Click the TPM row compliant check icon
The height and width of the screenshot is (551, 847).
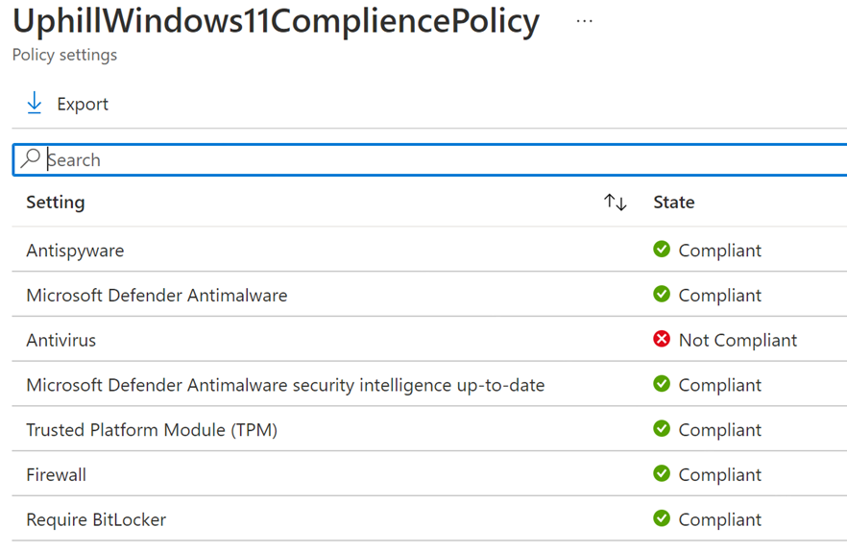tap(662, 429)
